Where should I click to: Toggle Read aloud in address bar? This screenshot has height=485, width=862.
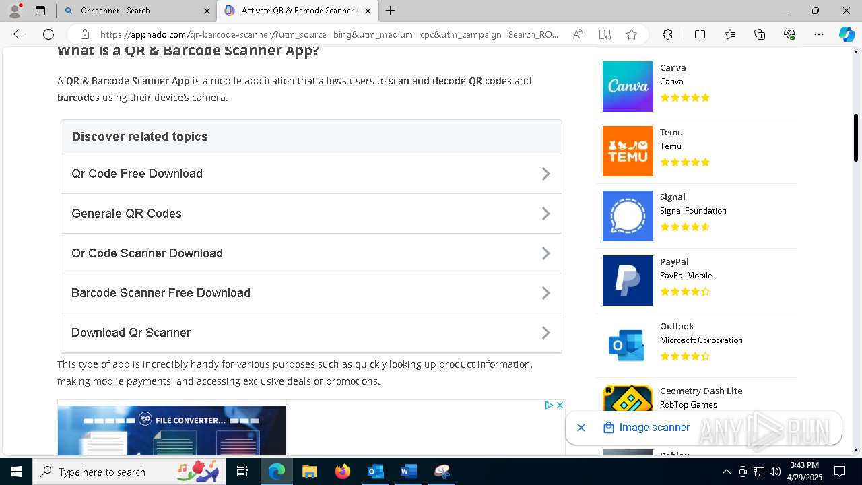click(x=578, y=34)
